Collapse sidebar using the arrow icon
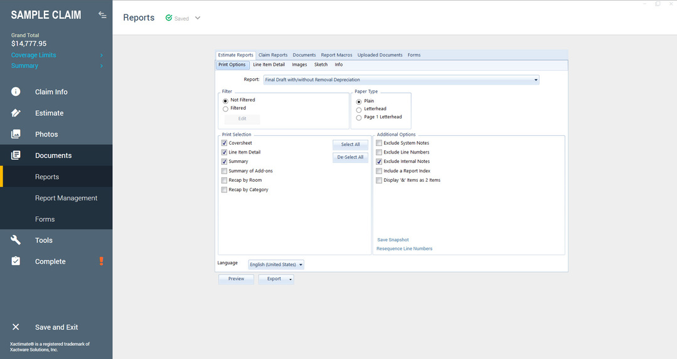 tap(102, 15)
